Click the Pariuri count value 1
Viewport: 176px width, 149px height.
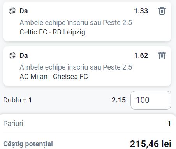click(x=169, y=124)
